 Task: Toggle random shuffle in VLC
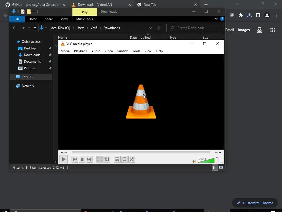pyautogui.click(x=132, y=159)
